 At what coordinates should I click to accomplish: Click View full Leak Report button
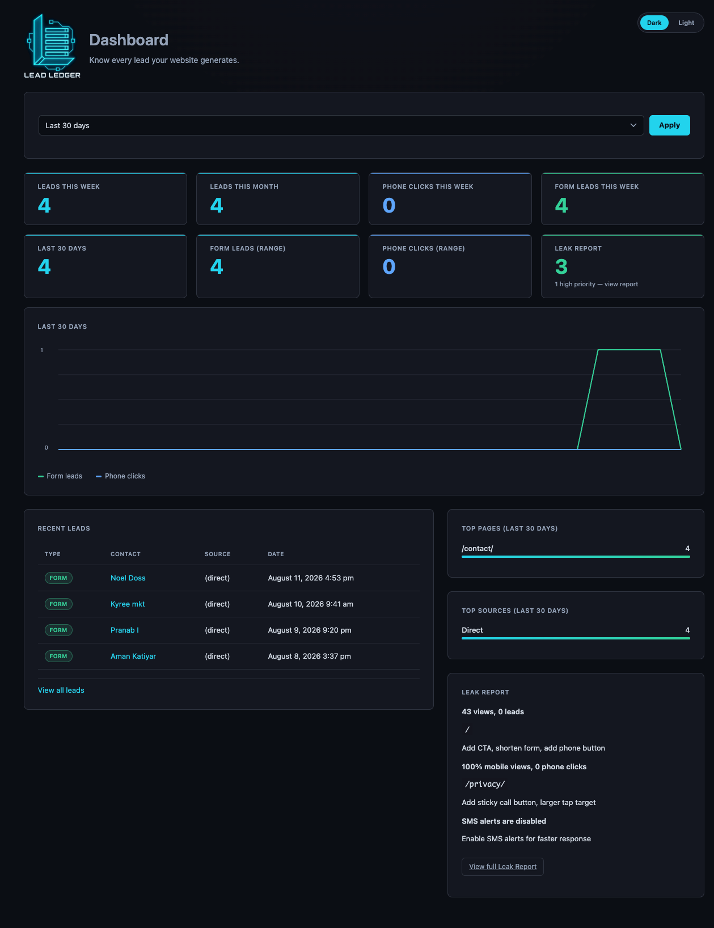coord(502,866)
